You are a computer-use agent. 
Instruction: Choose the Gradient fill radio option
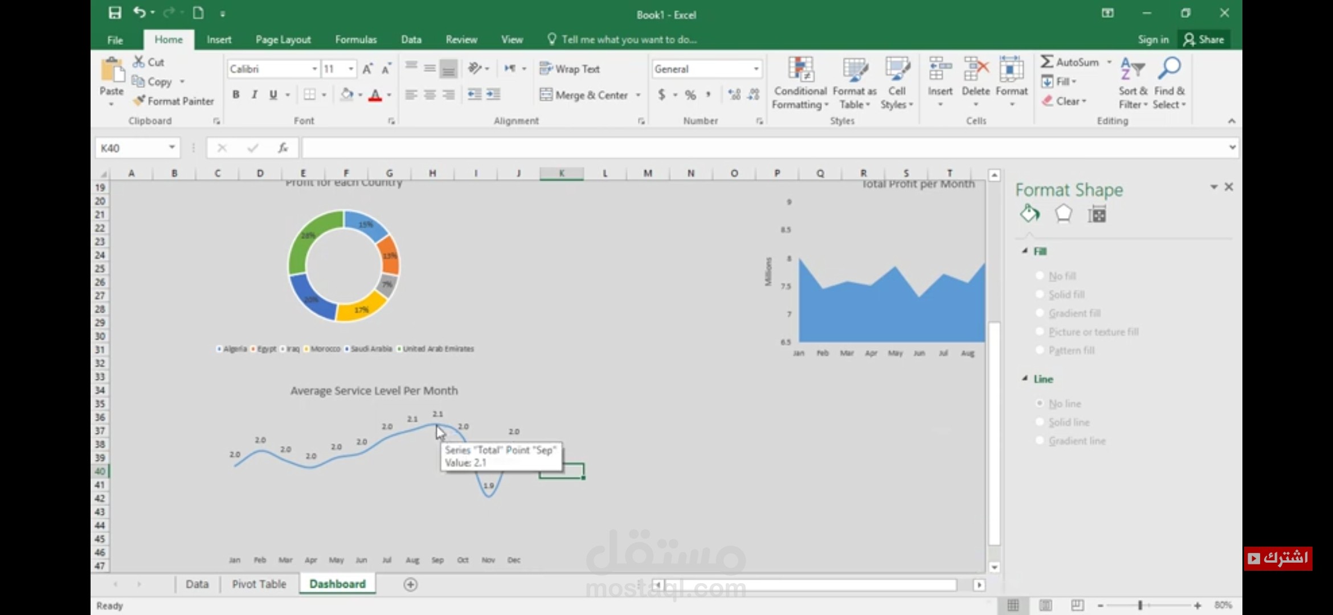coord(1040,313)
